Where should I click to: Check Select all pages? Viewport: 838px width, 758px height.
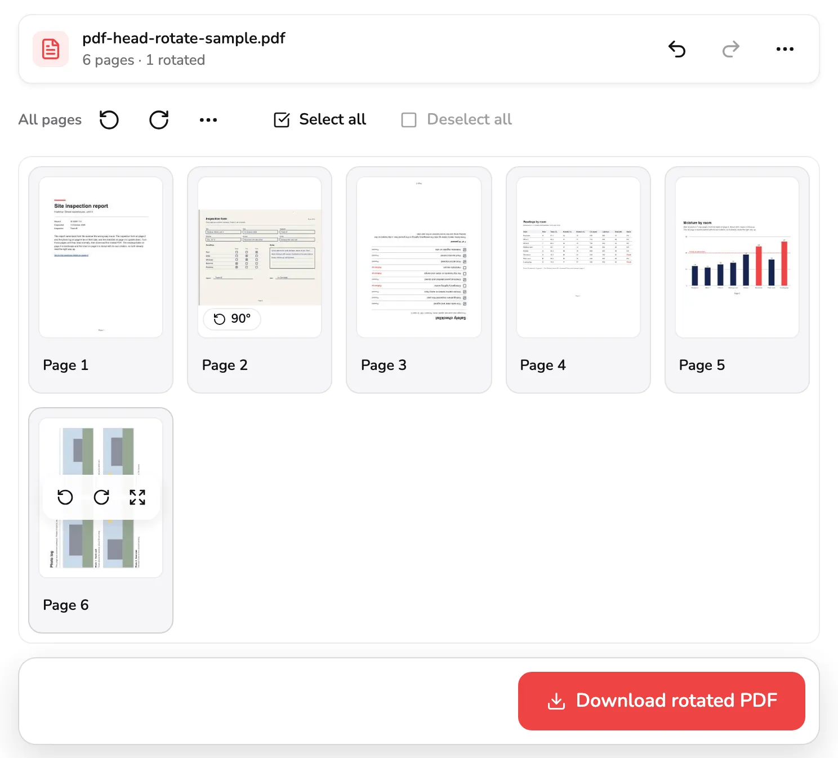point(320,119)
